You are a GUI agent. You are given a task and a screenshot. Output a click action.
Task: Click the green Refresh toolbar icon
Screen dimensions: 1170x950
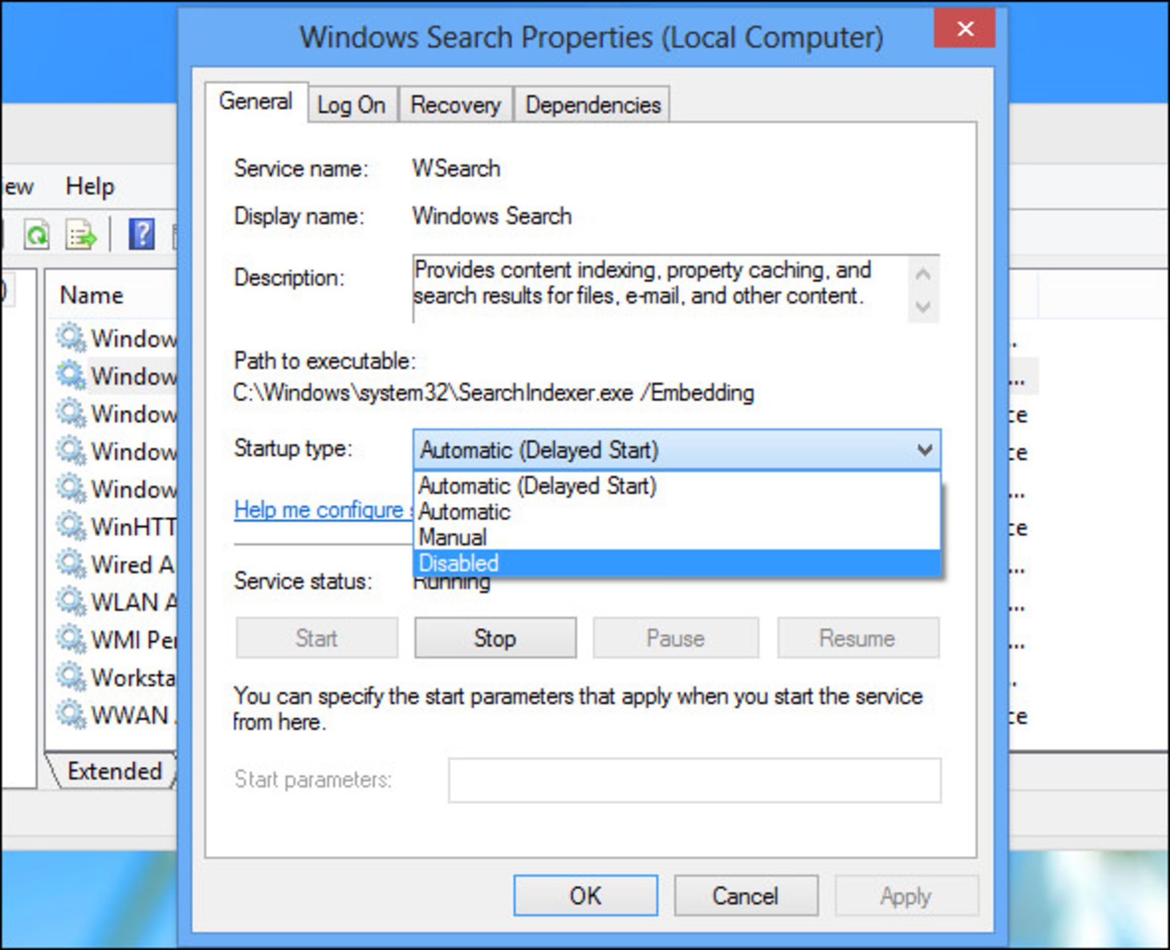click(37, 235)
